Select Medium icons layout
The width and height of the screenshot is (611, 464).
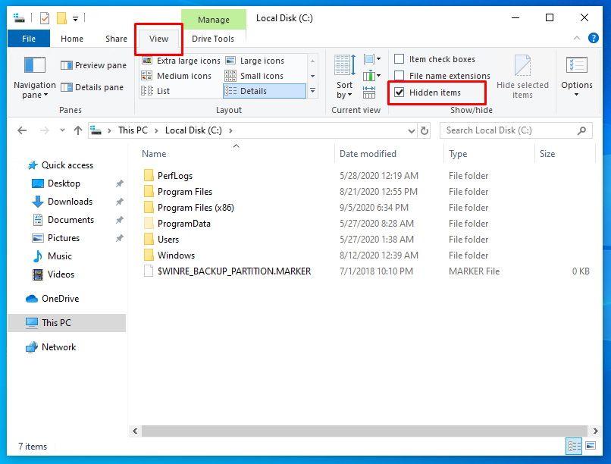pyautogui.click(x=176, y=76)
